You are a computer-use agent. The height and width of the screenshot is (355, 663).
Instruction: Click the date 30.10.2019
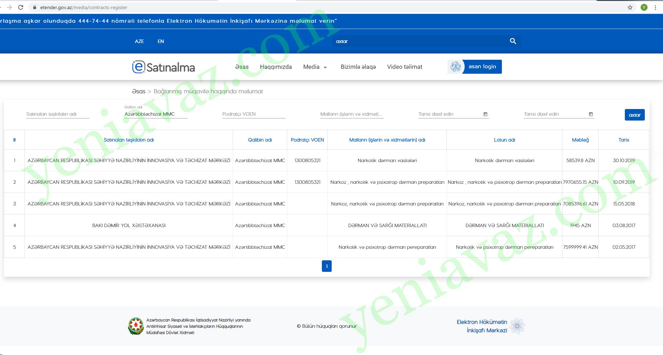(624, 160)
